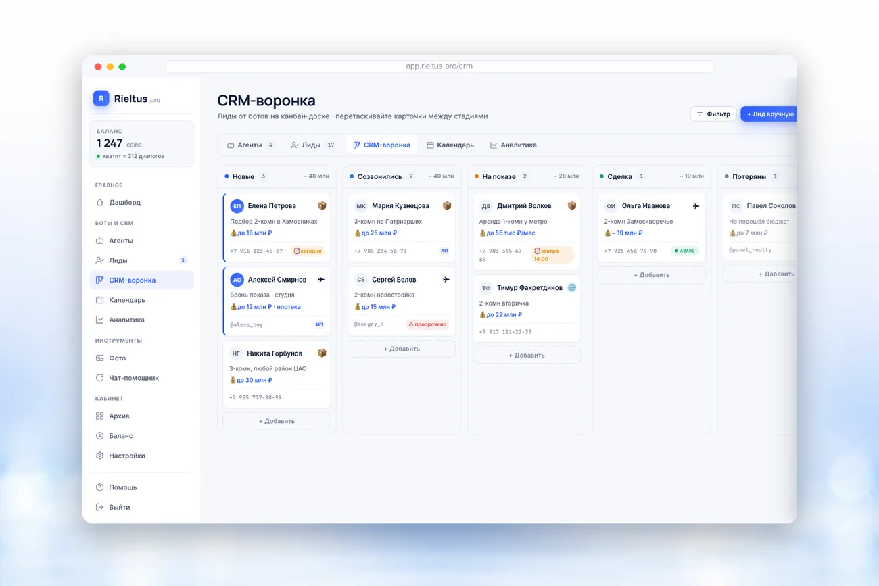Viewport: 879px width, 586px height.
Task: Click the text 3-комн, любой район ЦАО
Action: point(268,369)
